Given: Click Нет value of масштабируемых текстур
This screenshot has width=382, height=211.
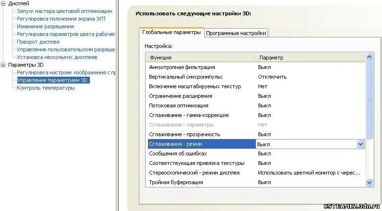Looking at the screenshot, I should point(263,86).
